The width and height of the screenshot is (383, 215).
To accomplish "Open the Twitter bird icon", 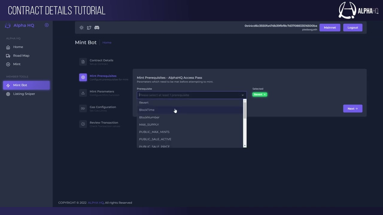I will 89,27.
